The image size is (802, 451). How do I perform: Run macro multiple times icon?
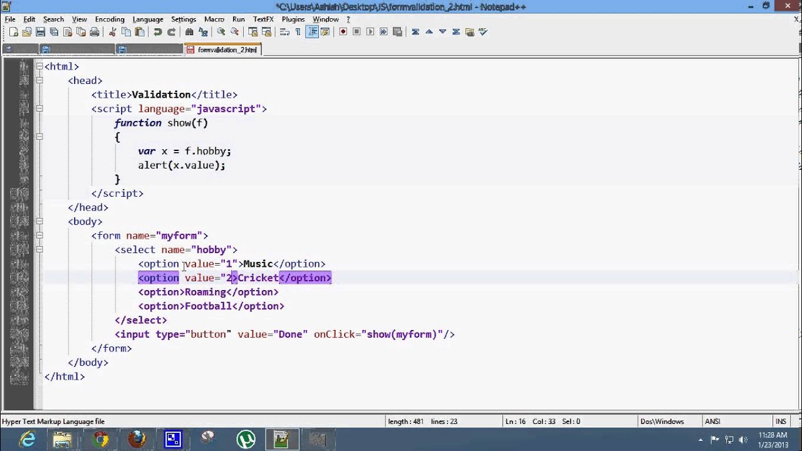[383, 32]
